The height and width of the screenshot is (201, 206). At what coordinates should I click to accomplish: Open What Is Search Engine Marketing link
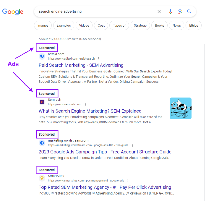click(x=90, y=111)
